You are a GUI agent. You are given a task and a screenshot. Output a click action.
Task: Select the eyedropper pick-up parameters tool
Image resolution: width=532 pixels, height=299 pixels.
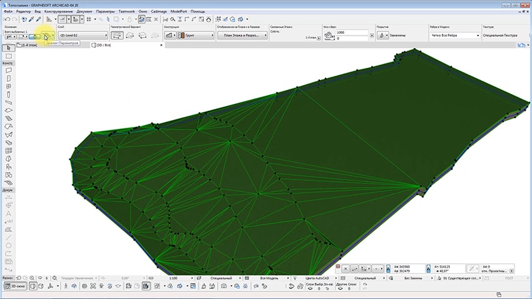[31, 19]
